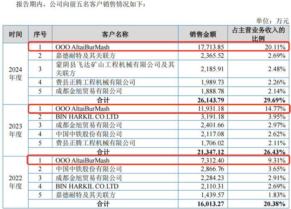The width and height of the screenshot is (291, 209).
Task: Click the amount 2,110.31
Action: coord(212,187)
